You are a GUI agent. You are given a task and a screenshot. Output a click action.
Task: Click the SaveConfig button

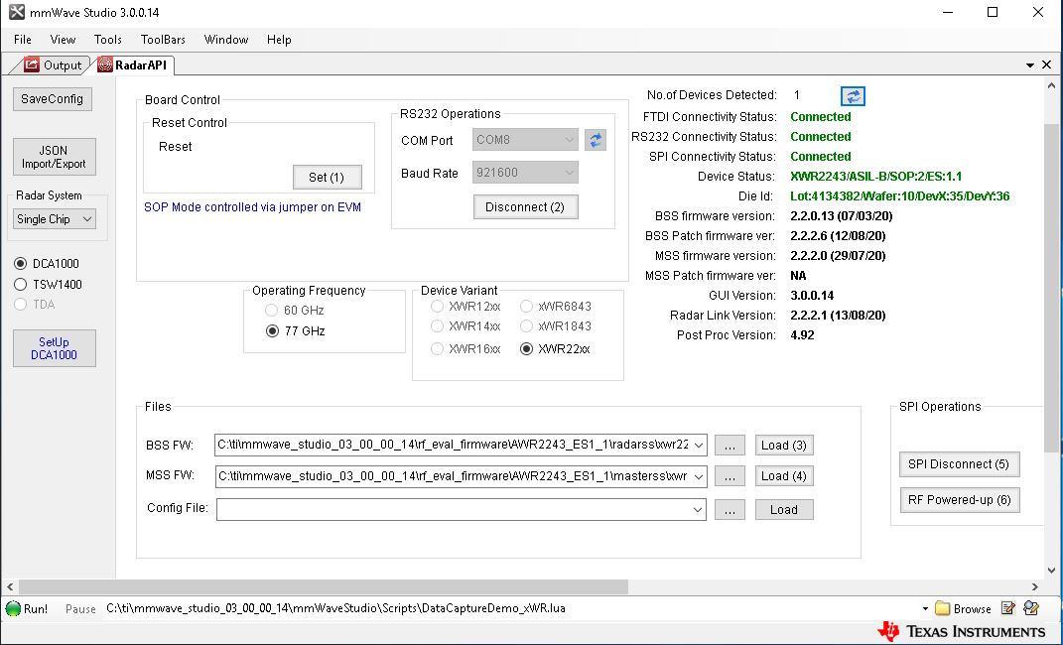click(x=53, y=99)
